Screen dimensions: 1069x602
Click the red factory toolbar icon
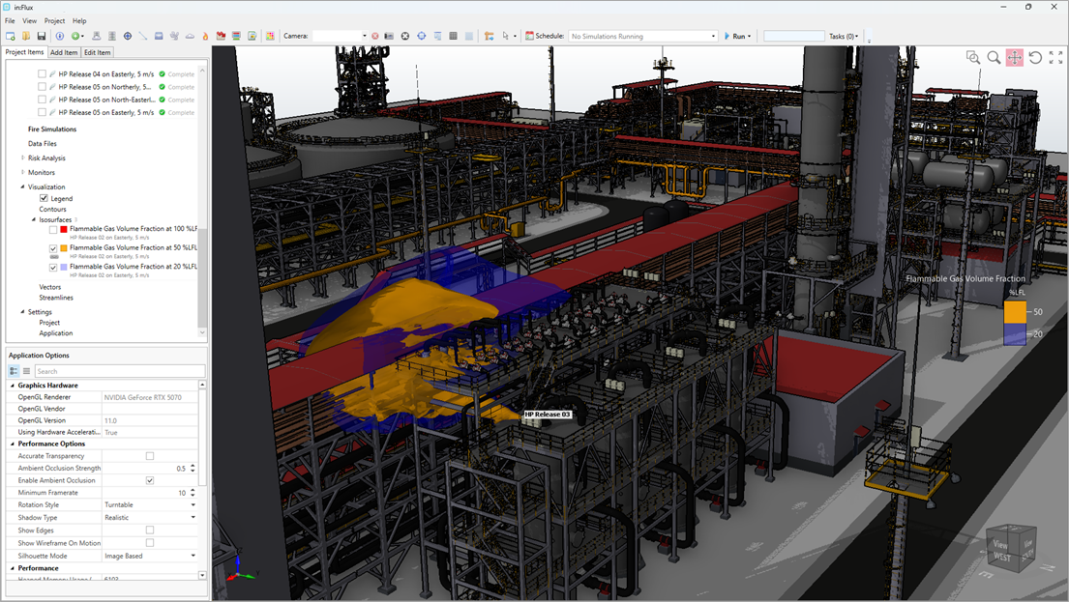221,36
